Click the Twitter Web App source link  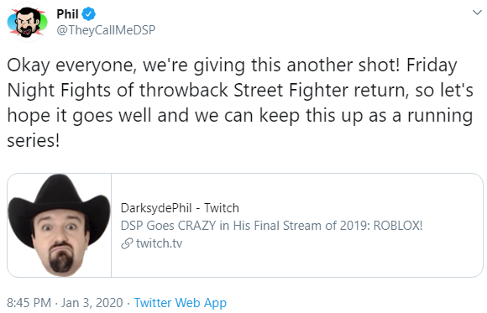[x=181, y=302]
